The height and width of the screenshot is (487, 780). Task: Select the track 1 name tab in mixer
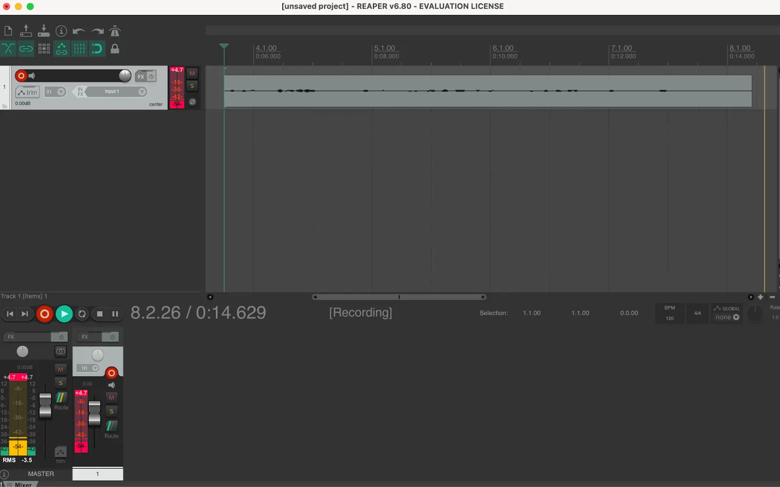(x=97, y=474)
